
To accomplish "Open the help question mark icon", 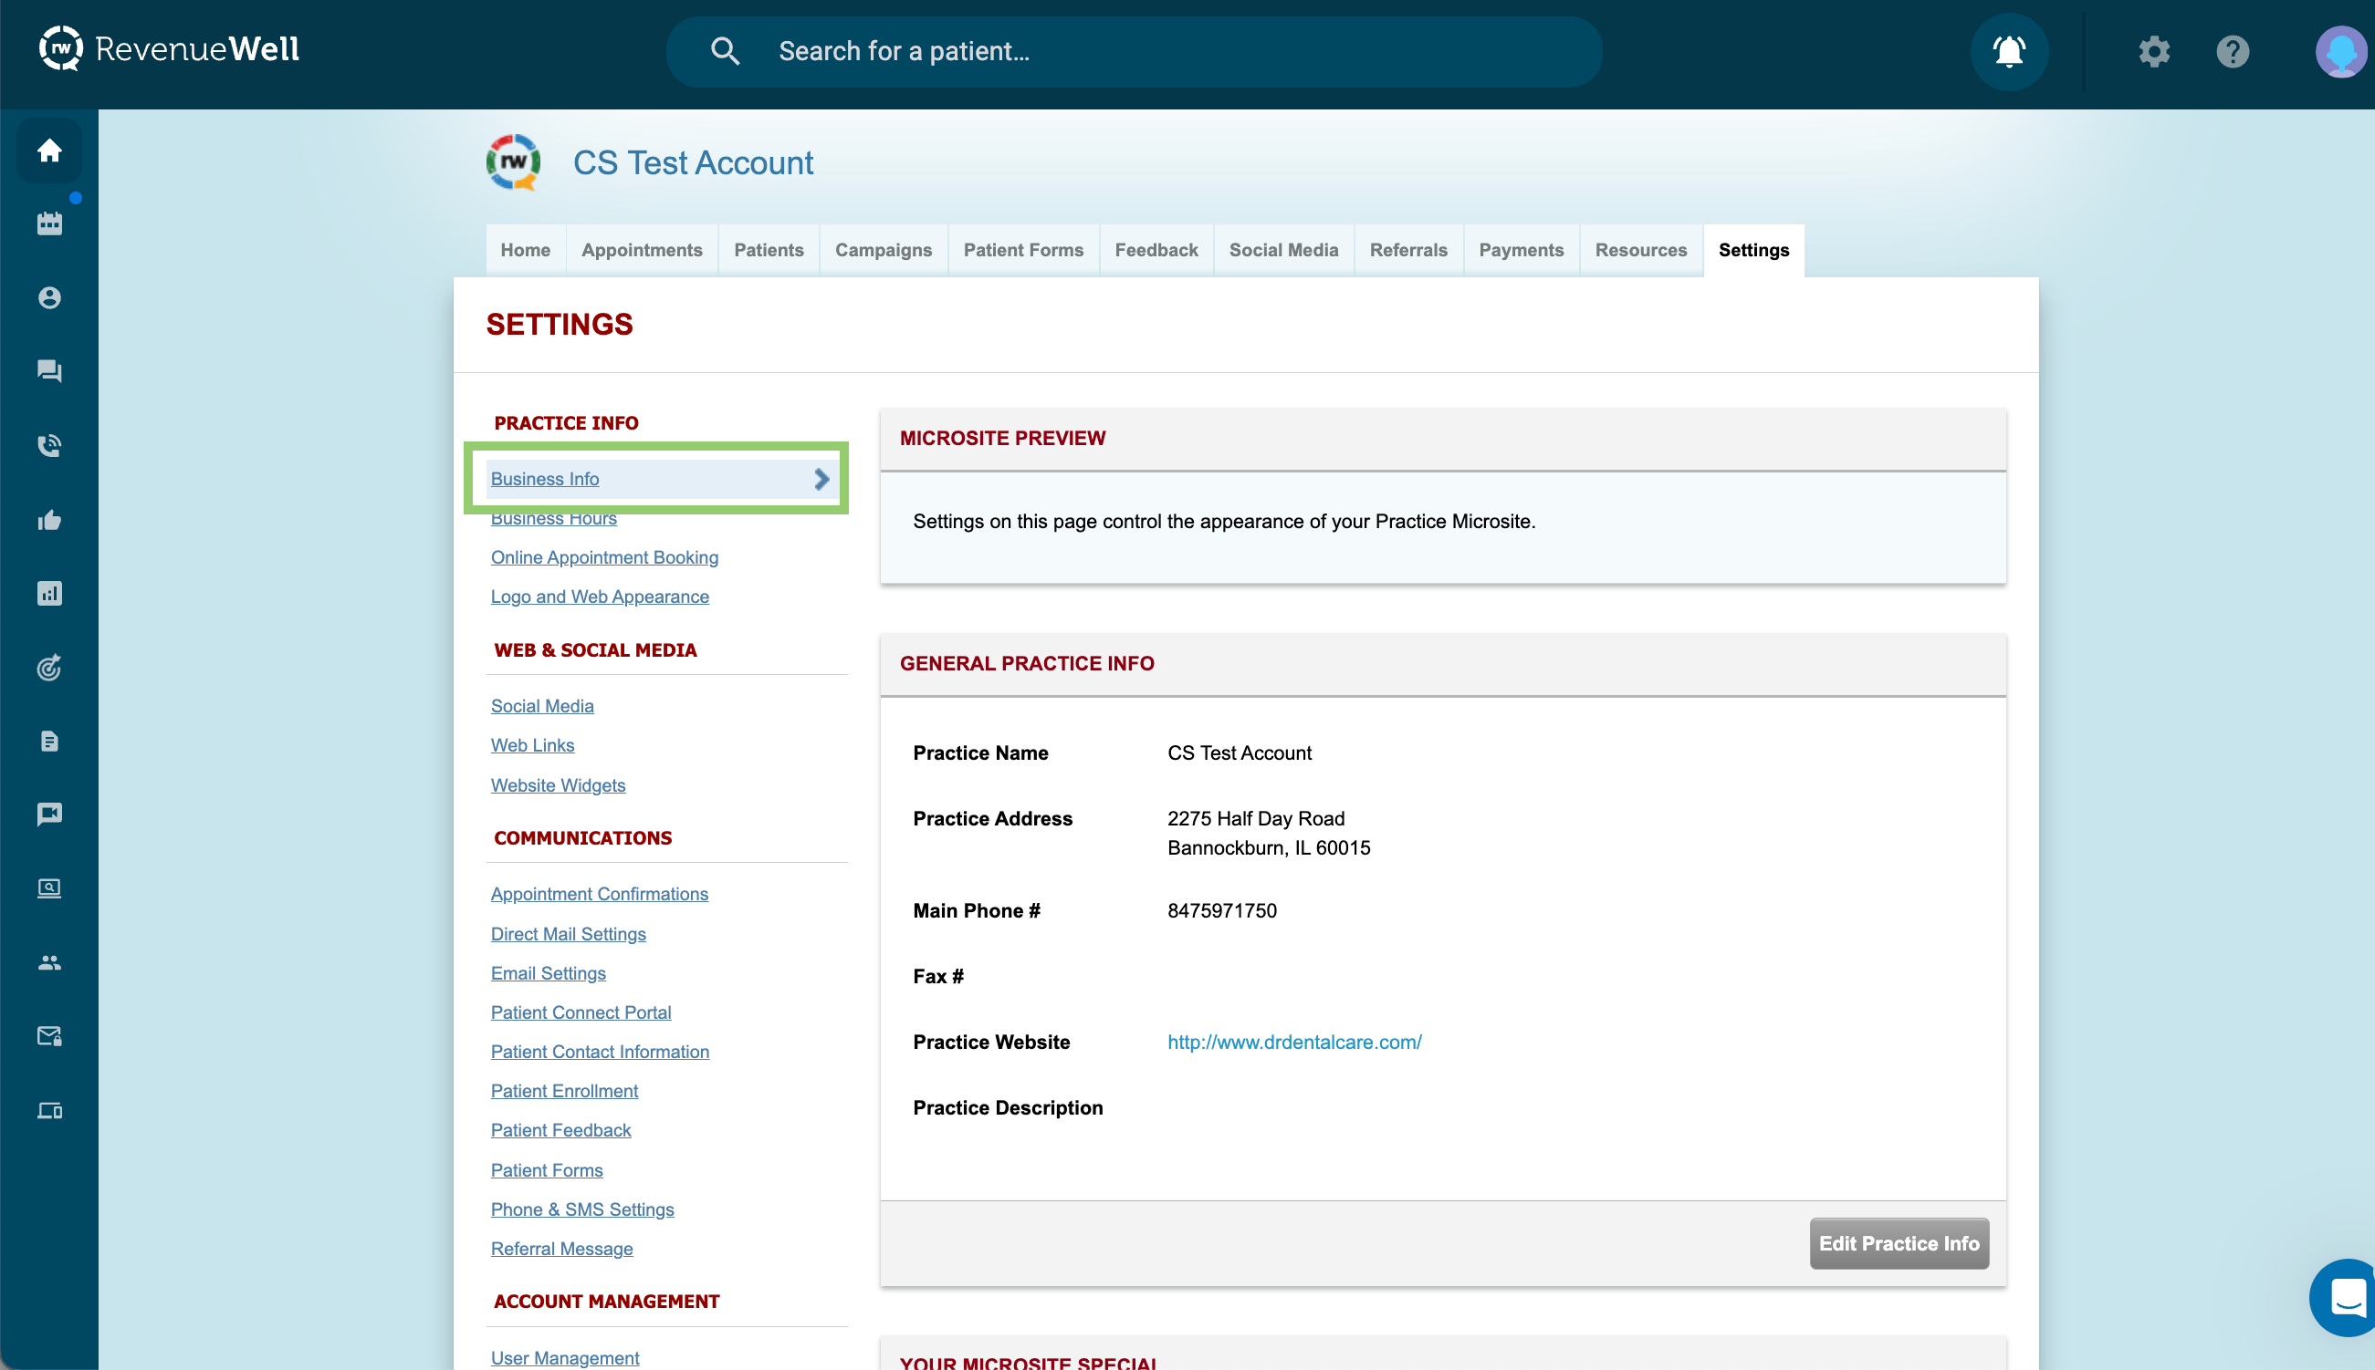I will click(x=2233, y=51).
